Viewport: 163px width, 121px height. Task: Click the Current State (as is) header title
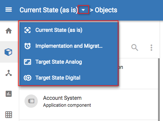click(x=49, y=10)
